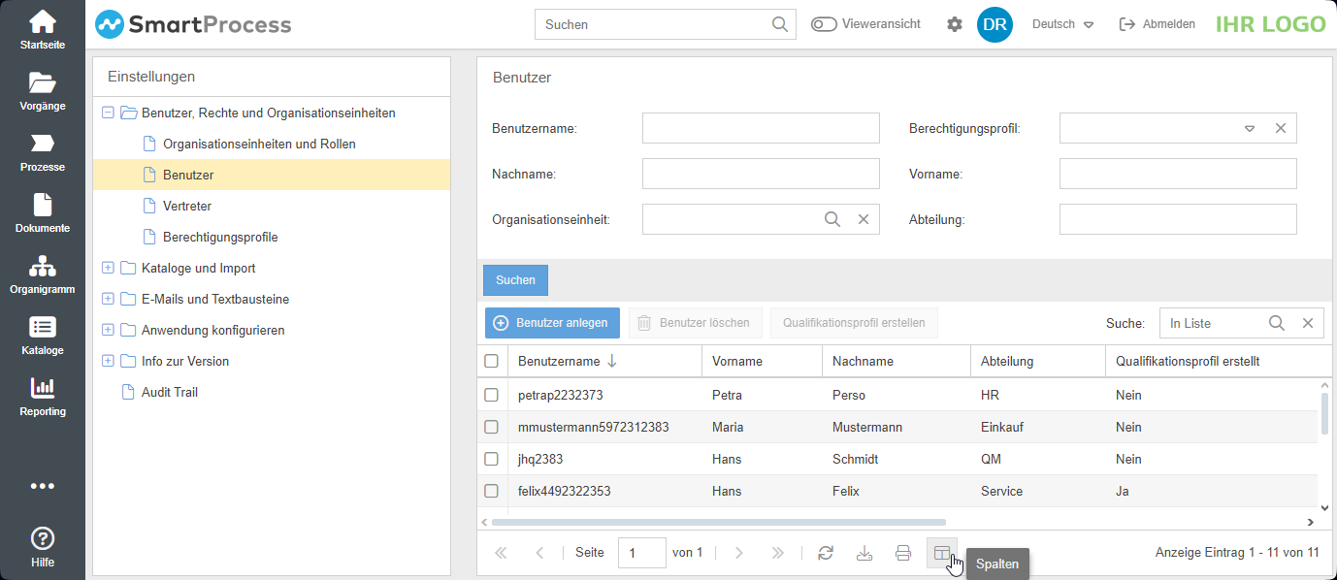The height and width of the screenshot is (580, 1337).
Task: Open the Reporting chart icon
Action: tap(42, 389)
